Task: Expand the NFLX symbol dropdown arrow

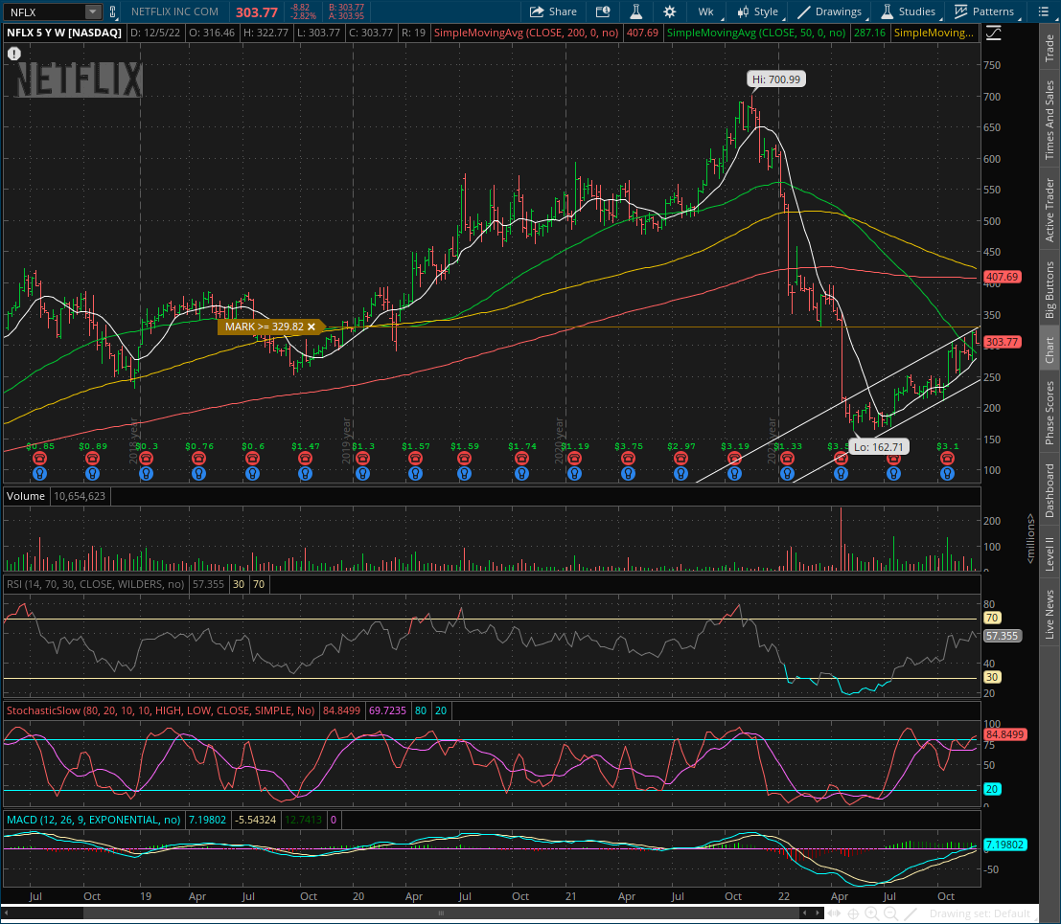Action: (x=92, y=11)
